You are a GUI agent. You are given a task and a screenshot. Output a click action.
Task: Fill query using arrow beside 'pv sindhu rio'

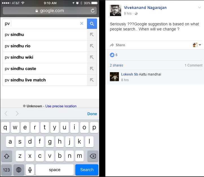(92, 46)
